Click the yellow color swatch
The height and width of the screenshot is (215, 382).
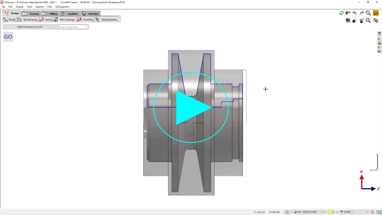coord(329,212)
